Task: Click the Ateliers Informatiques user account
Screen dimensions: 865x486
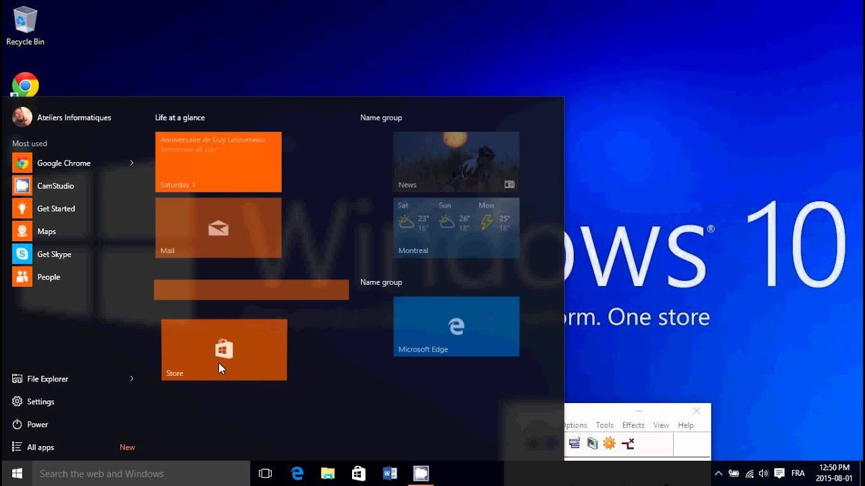Action: click(61, 117)
